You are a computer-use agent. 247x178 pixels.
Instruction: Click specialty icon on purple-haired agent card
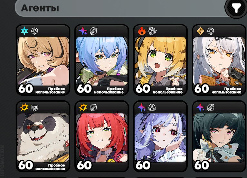pyautogui.click(x=152, y=108)
